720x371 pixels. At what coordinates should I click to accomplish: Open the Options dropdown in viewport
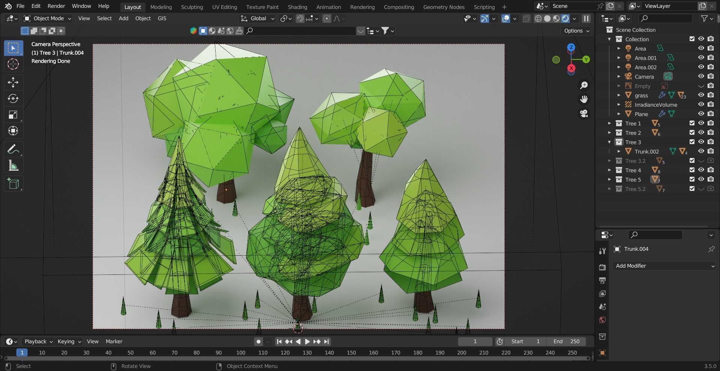pos(576,31)
